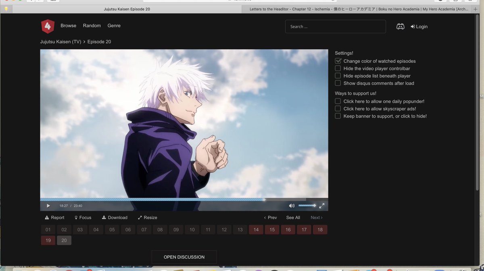Select episode 12
This screenshot has width=484, height=271.
click(224, 230)
